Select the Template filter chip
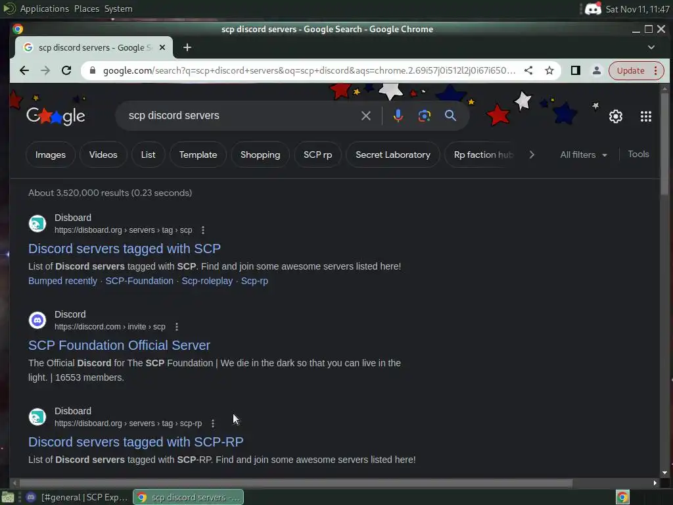This screenshot has width=673, height=505. 198,155
